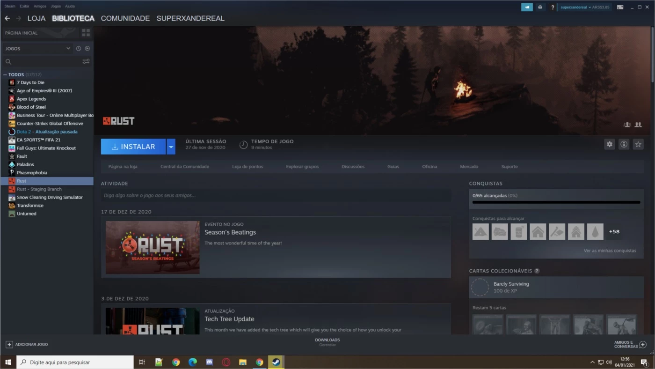Open Central da Comunidade link
Image resolution: width=655 pixels, height=369 pixels.
pyautogui.click(x=185, y=167)
